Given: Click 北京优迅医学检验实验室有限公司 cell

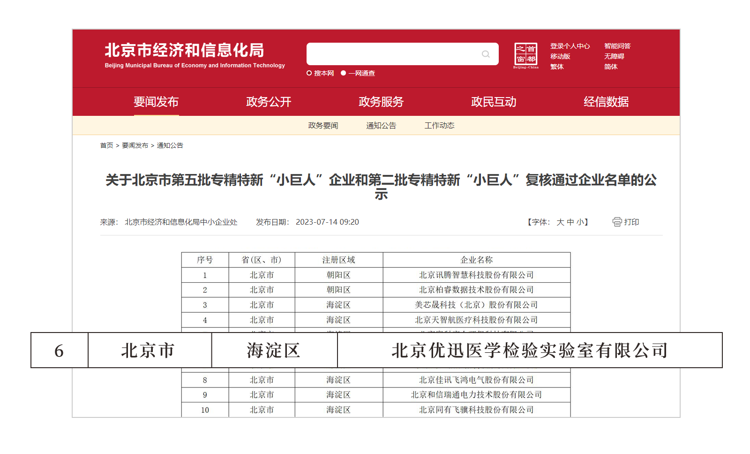Looking at the screenshot, I should point(530,350).
